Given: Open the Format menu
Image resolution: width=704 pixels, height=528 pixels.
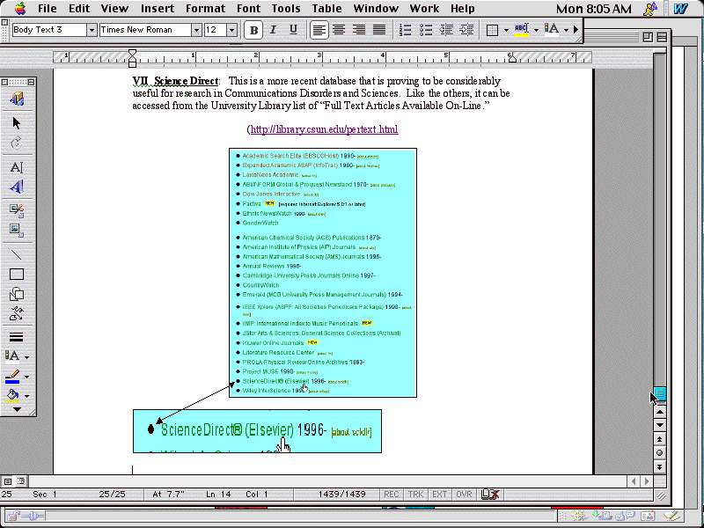Looking at the screenshot, I should [x=205, y=9].
